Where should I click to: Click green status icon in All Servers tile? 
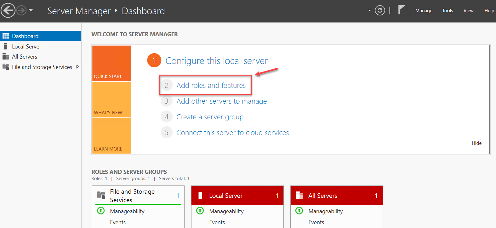[x=299, y=211]
